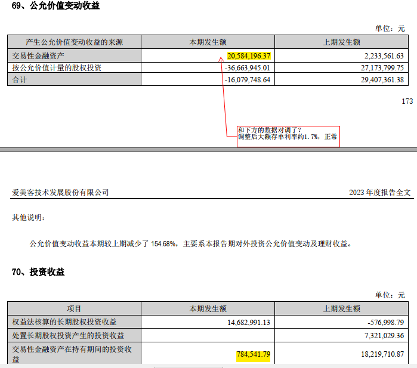417x368 pixels.
Task: Click 上期发生额 header in investment income table
Action: click(341, 309)
